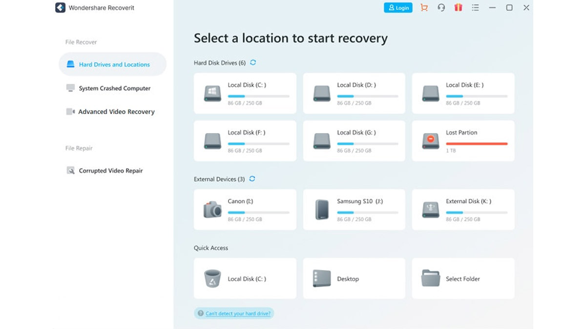
Task: Click the System Crashed Computer monitor icon
Action: tap(70, 88)
